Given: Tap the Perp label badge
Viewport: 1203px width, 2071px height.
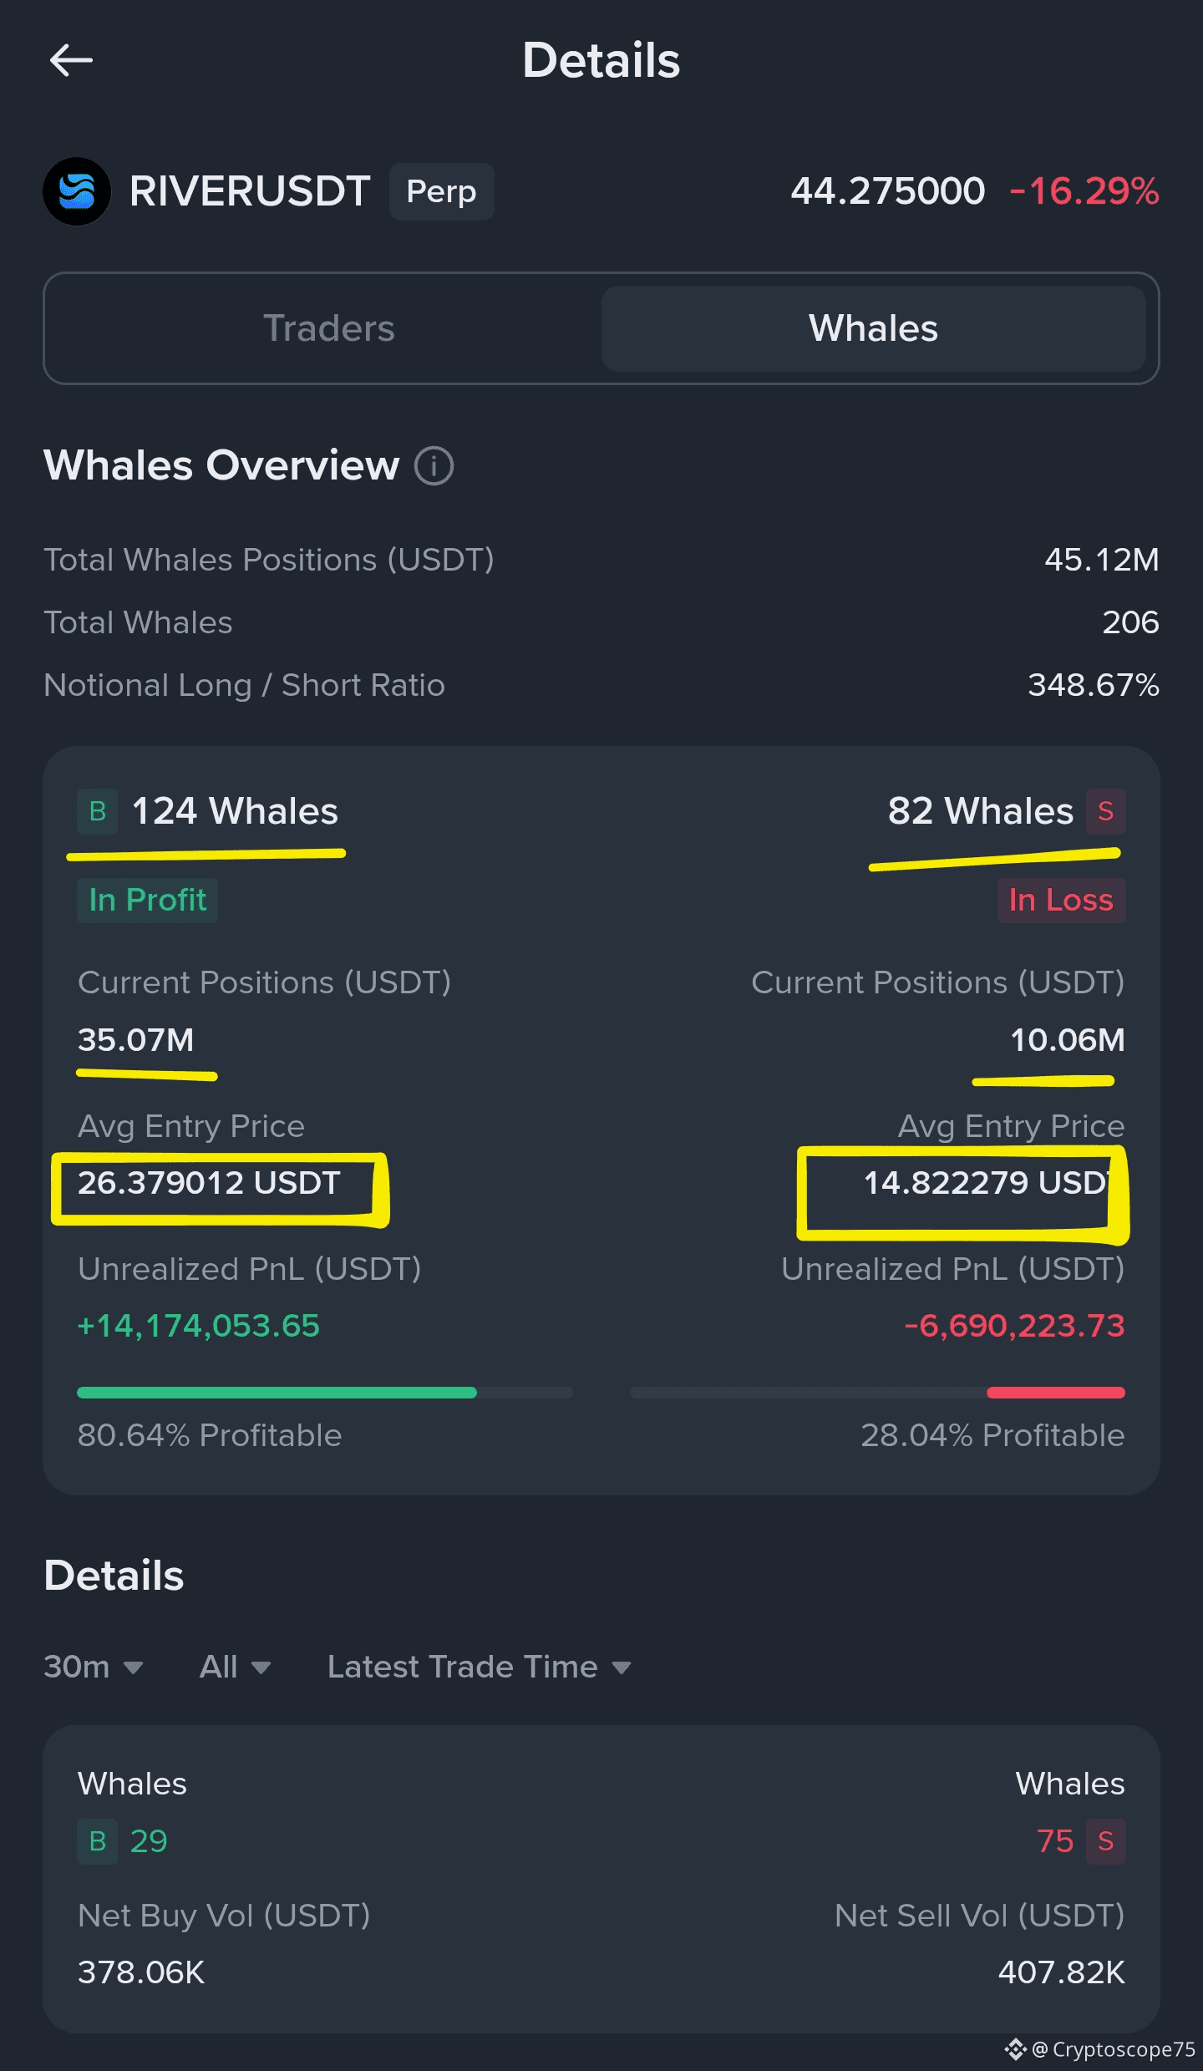Looking at the screenshot, I should [441, 191].
